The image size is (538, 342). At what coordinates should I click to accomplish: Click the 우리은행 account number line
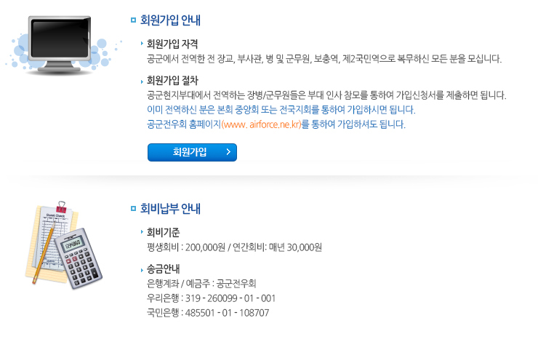[211, 298]
